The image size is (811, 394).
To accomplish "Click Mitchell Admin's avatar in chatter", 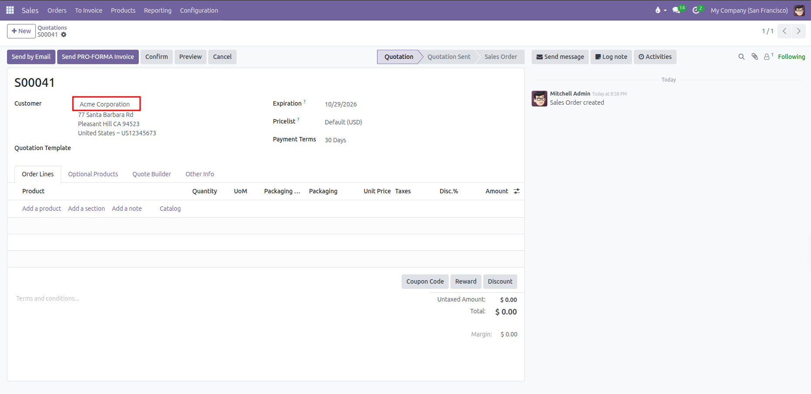I will point(540,99).
